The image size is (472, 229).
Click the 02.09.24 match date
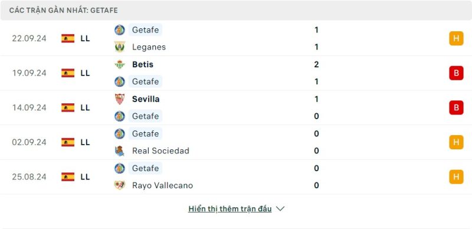tap(29, 142)
